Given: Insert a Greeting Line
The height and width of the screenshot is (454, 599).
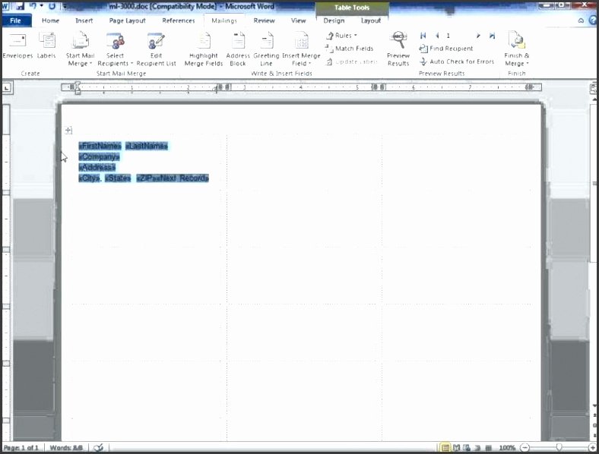Looking at the screenshot, I should [x=266, y=49].
